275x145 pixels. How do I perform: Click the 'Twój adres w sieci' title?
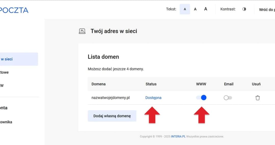click(x=114, y=31)
